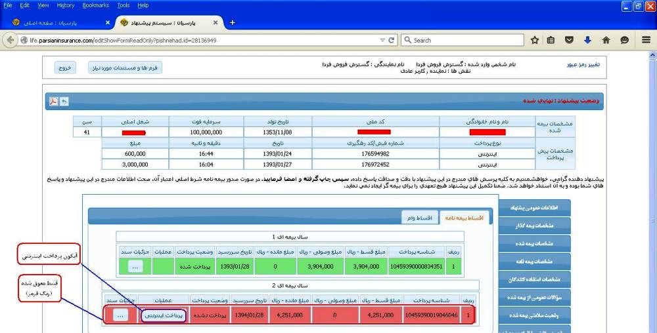This screenshot has width=657, height=333.
Task: Open a new browser tab
Action: tap(232, 22)
